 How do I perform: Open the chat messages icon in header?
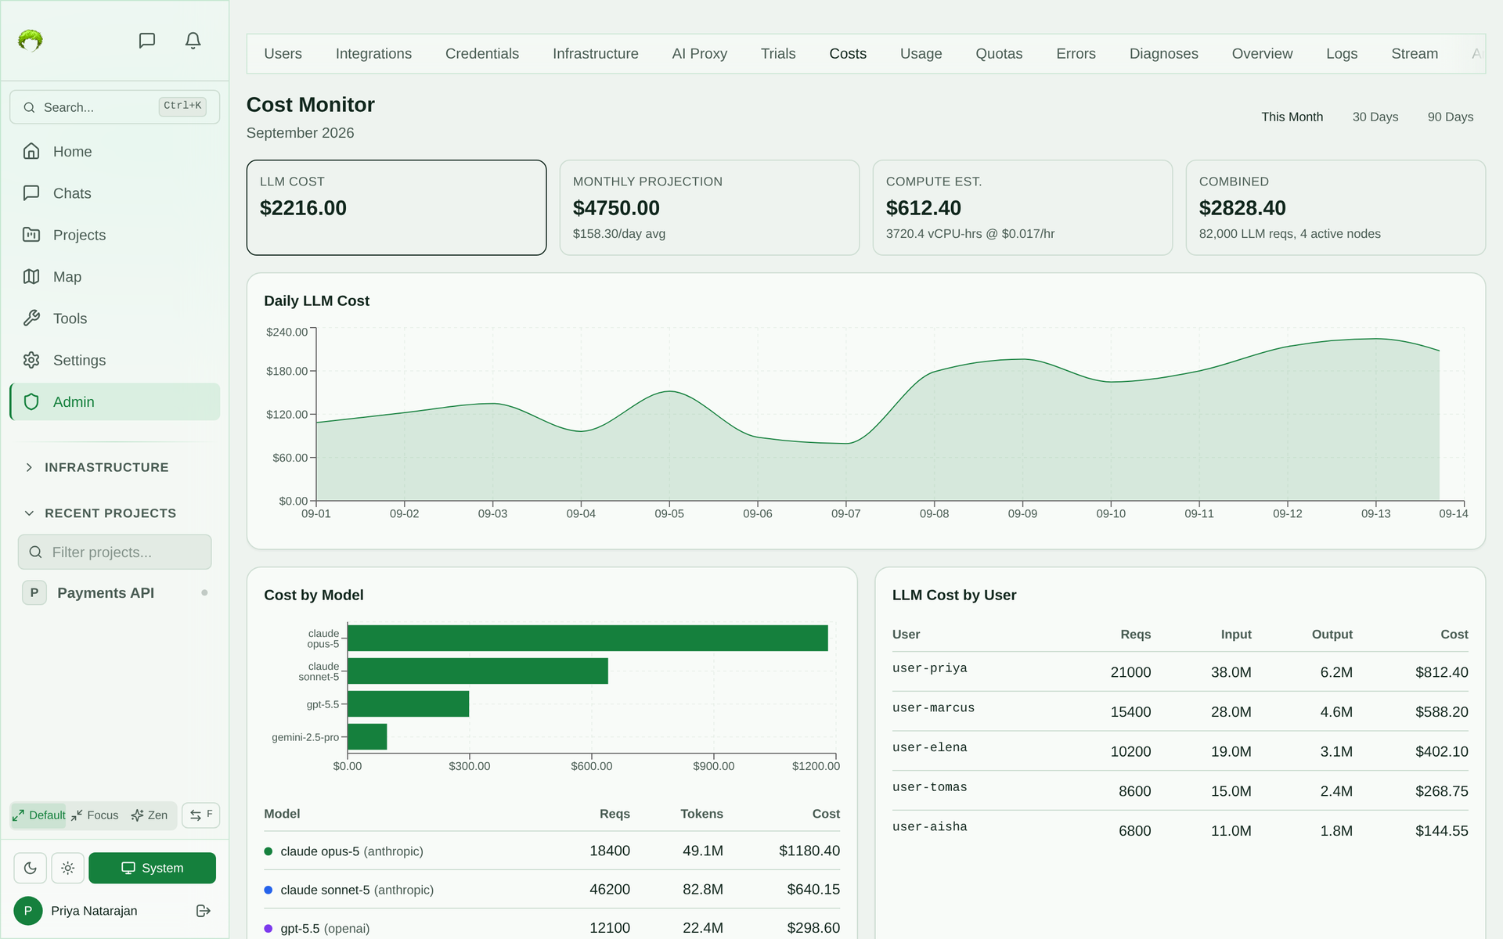point(146,41)
